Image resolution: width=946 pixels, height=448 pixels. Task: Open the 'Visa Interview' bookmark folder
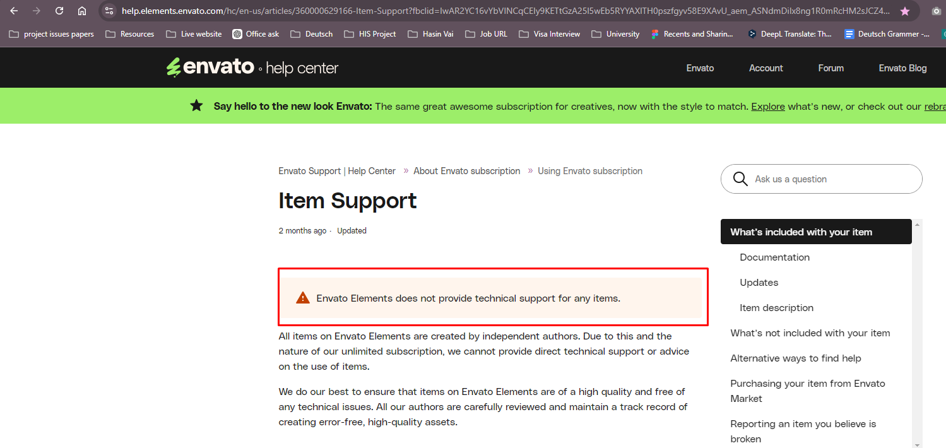click(549, 34)
